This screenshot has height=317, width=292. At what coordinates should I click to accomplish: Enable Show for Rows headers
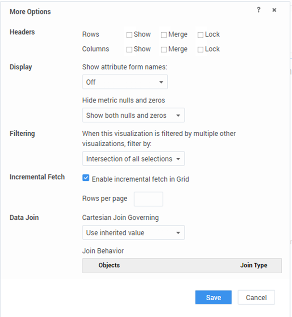pyautogui.click(x=129, y=35)
